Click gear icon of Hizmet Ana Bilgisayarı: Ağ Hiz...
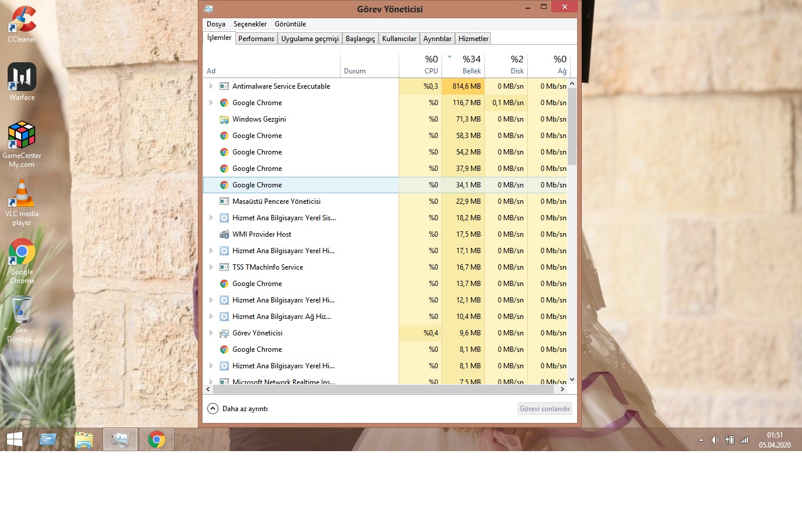 [224, 317]
